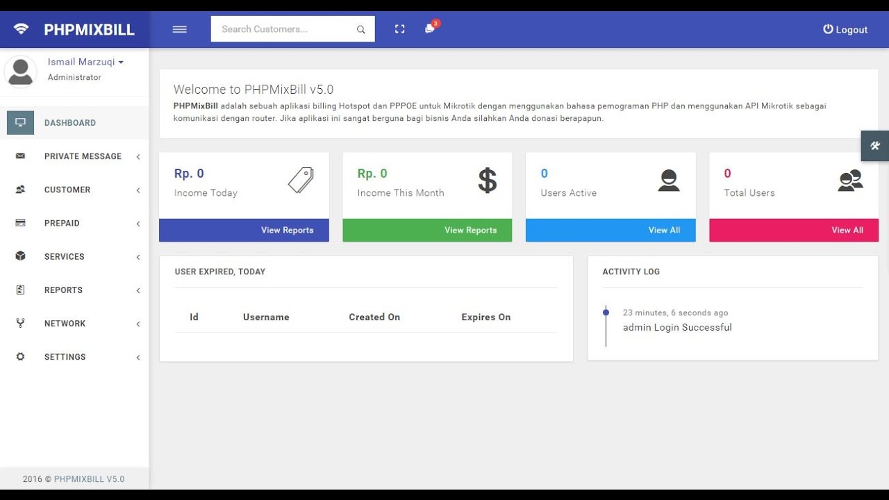Click the Expires On column header
The width and height of the screenshot is (889, 500).
pyautogui.click(x=486, y=317)
